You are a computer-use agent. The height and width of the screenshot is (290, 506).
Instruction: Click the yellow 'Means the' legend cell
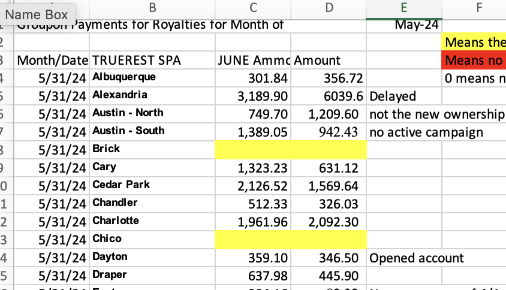[475, 43]
